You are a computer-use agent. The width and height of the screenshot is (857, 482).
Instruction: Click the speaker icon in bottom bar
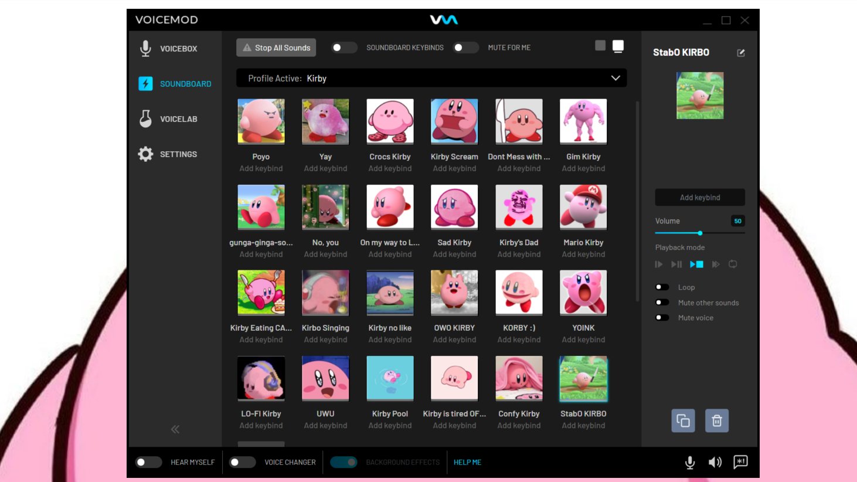pos(715,463)
